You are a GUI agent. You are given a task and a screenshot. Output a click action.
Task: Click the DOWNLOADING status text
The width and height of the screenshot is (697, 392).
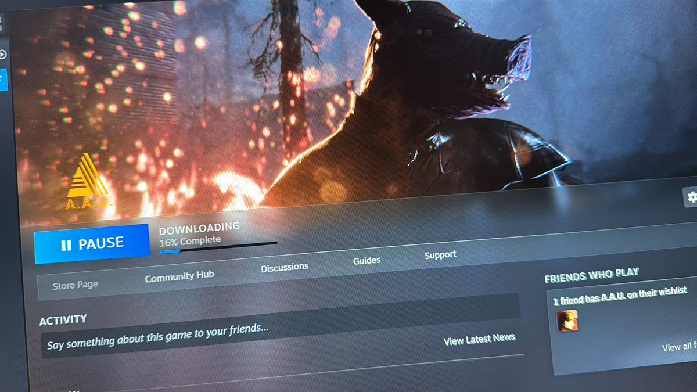[x=199, y=228]
